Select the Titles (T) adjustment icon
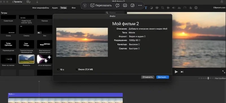This screenshot has width=226, height=103. 146,8
